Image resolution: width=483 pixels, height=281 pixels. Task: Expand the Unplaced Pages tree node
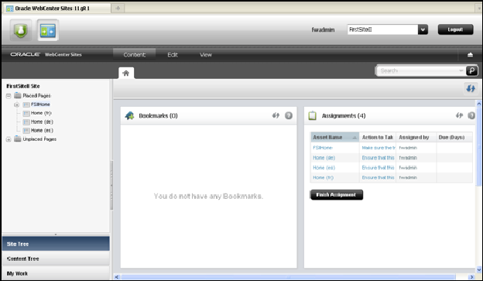(x=9, y=139)
